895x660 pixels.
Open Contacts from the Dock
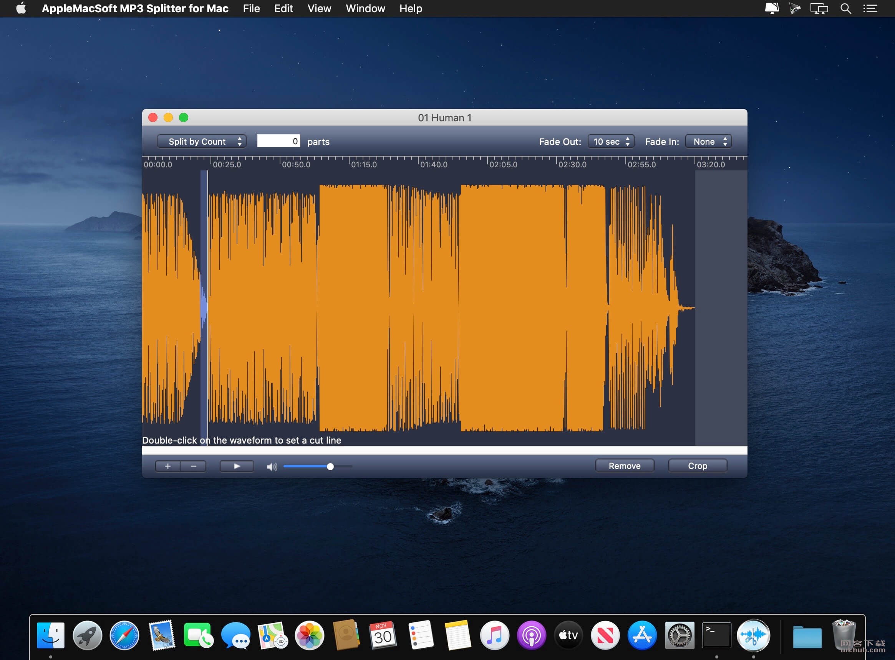pos(346,635)
